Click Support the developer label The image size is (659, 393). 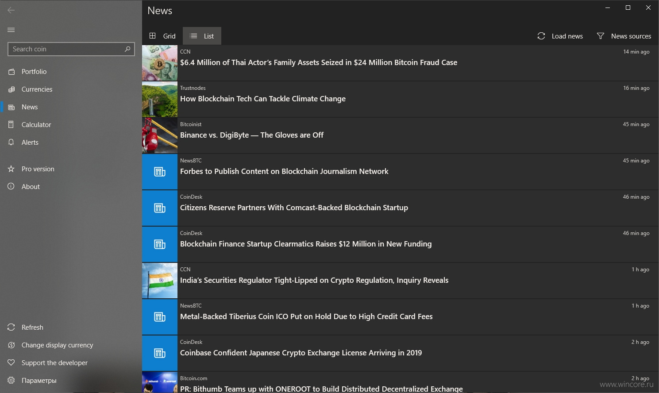[x=54, y=363]
